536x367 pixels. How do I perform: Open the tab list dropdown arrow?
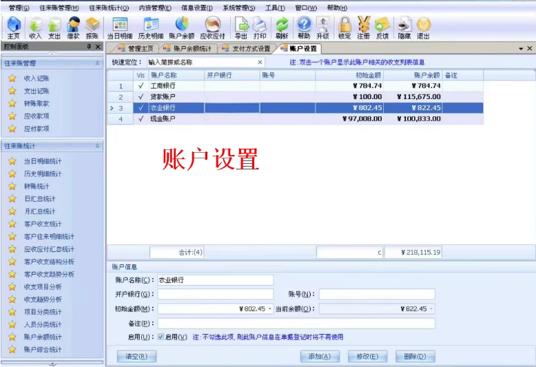click(521, 49)
